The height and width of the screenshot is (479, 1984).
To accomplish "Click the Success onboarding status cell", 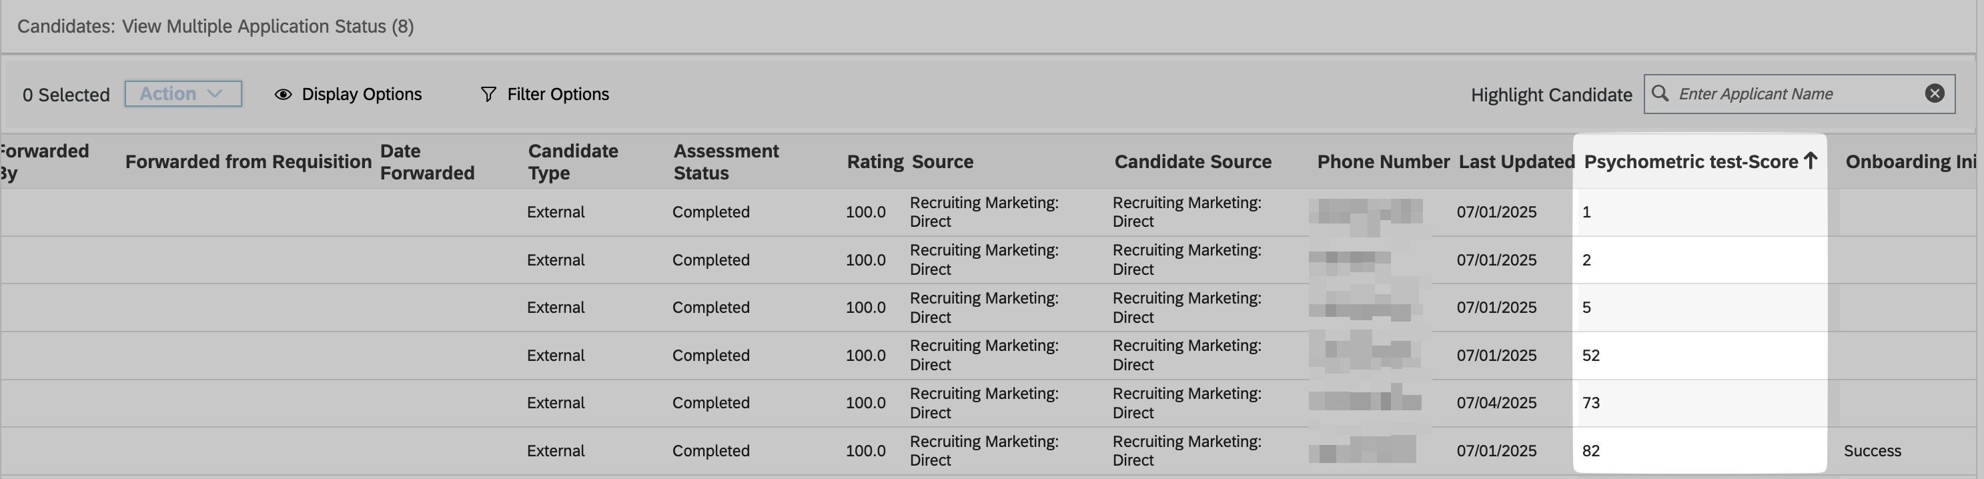I will click(x=1871, y=450).
